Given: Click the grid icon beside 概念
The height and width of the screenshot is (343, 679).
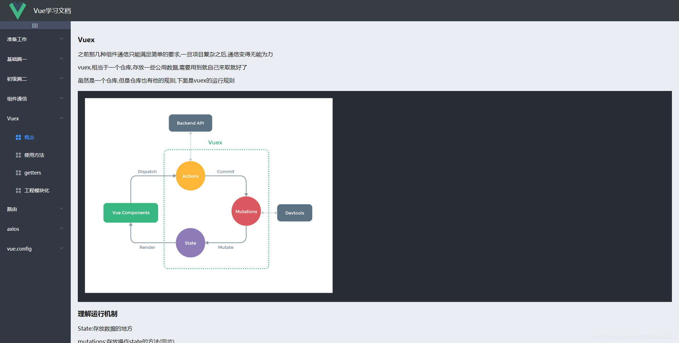Looking at the screenshot, I should (x=18, y=137).
